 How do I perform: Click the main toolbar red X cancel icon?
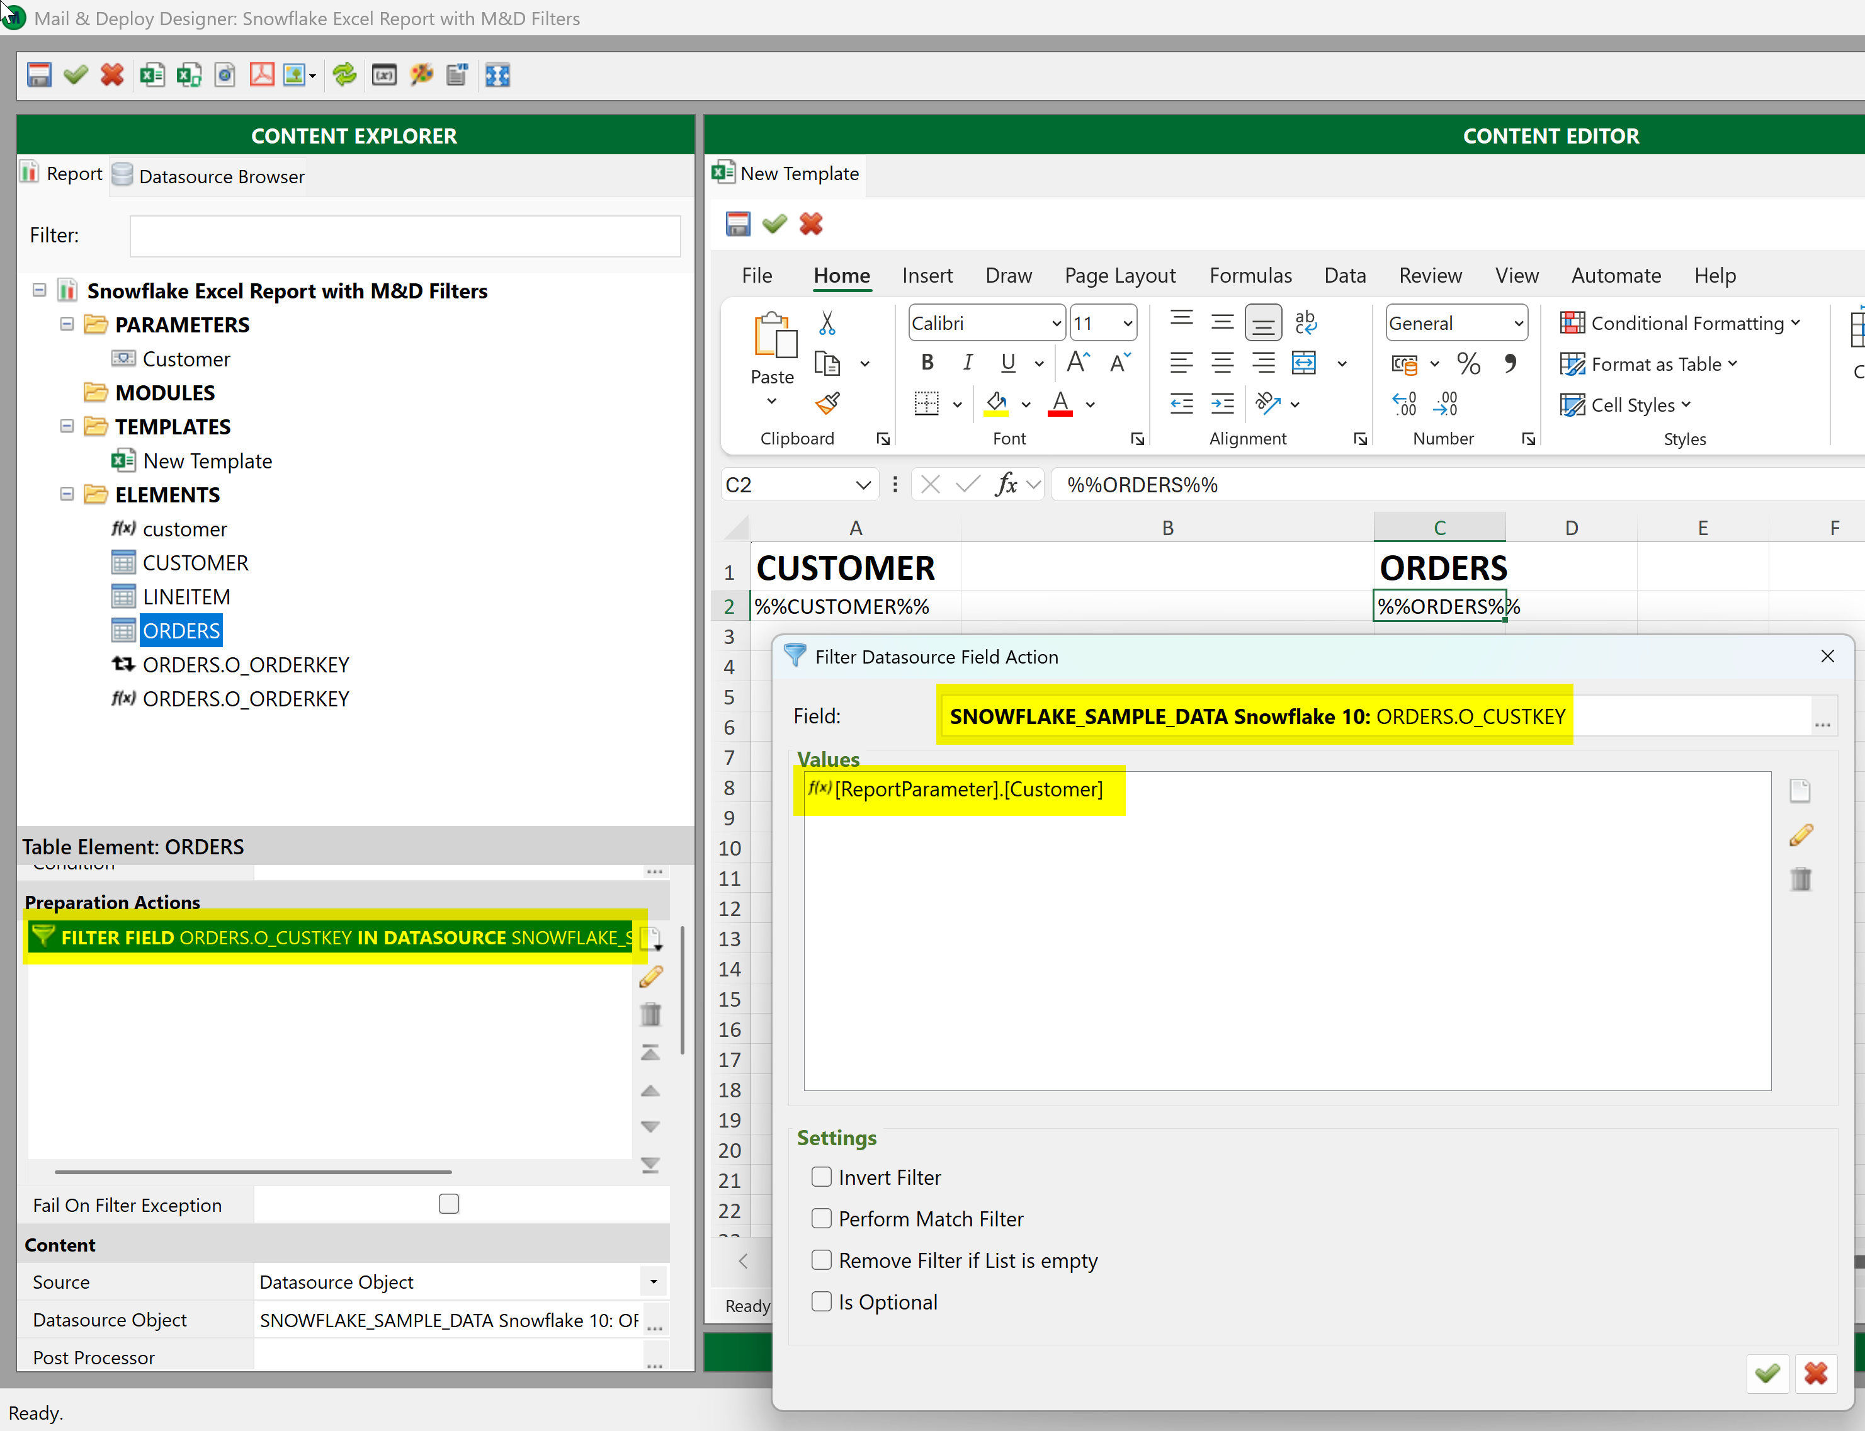111,75
